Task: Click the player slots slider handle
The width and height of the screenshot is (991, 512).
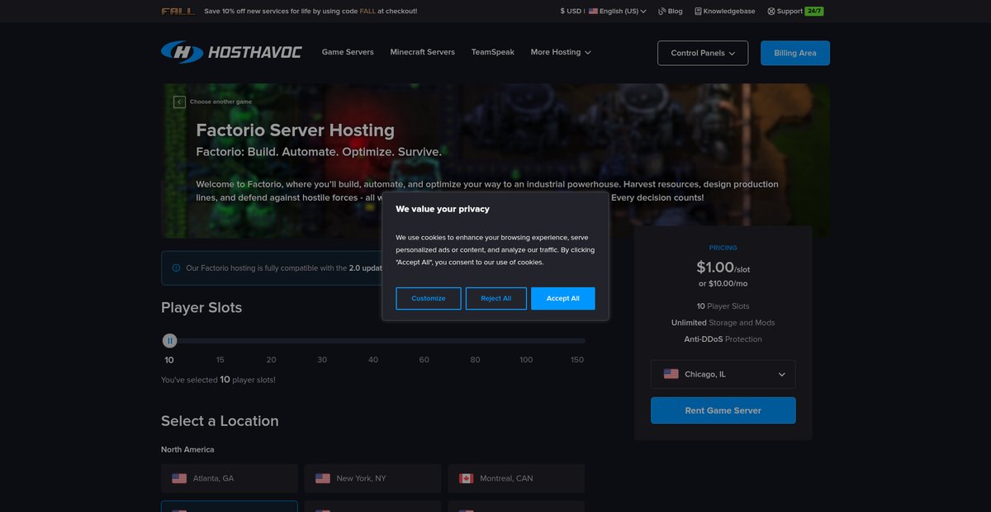Action: click(x=169, y=340)
